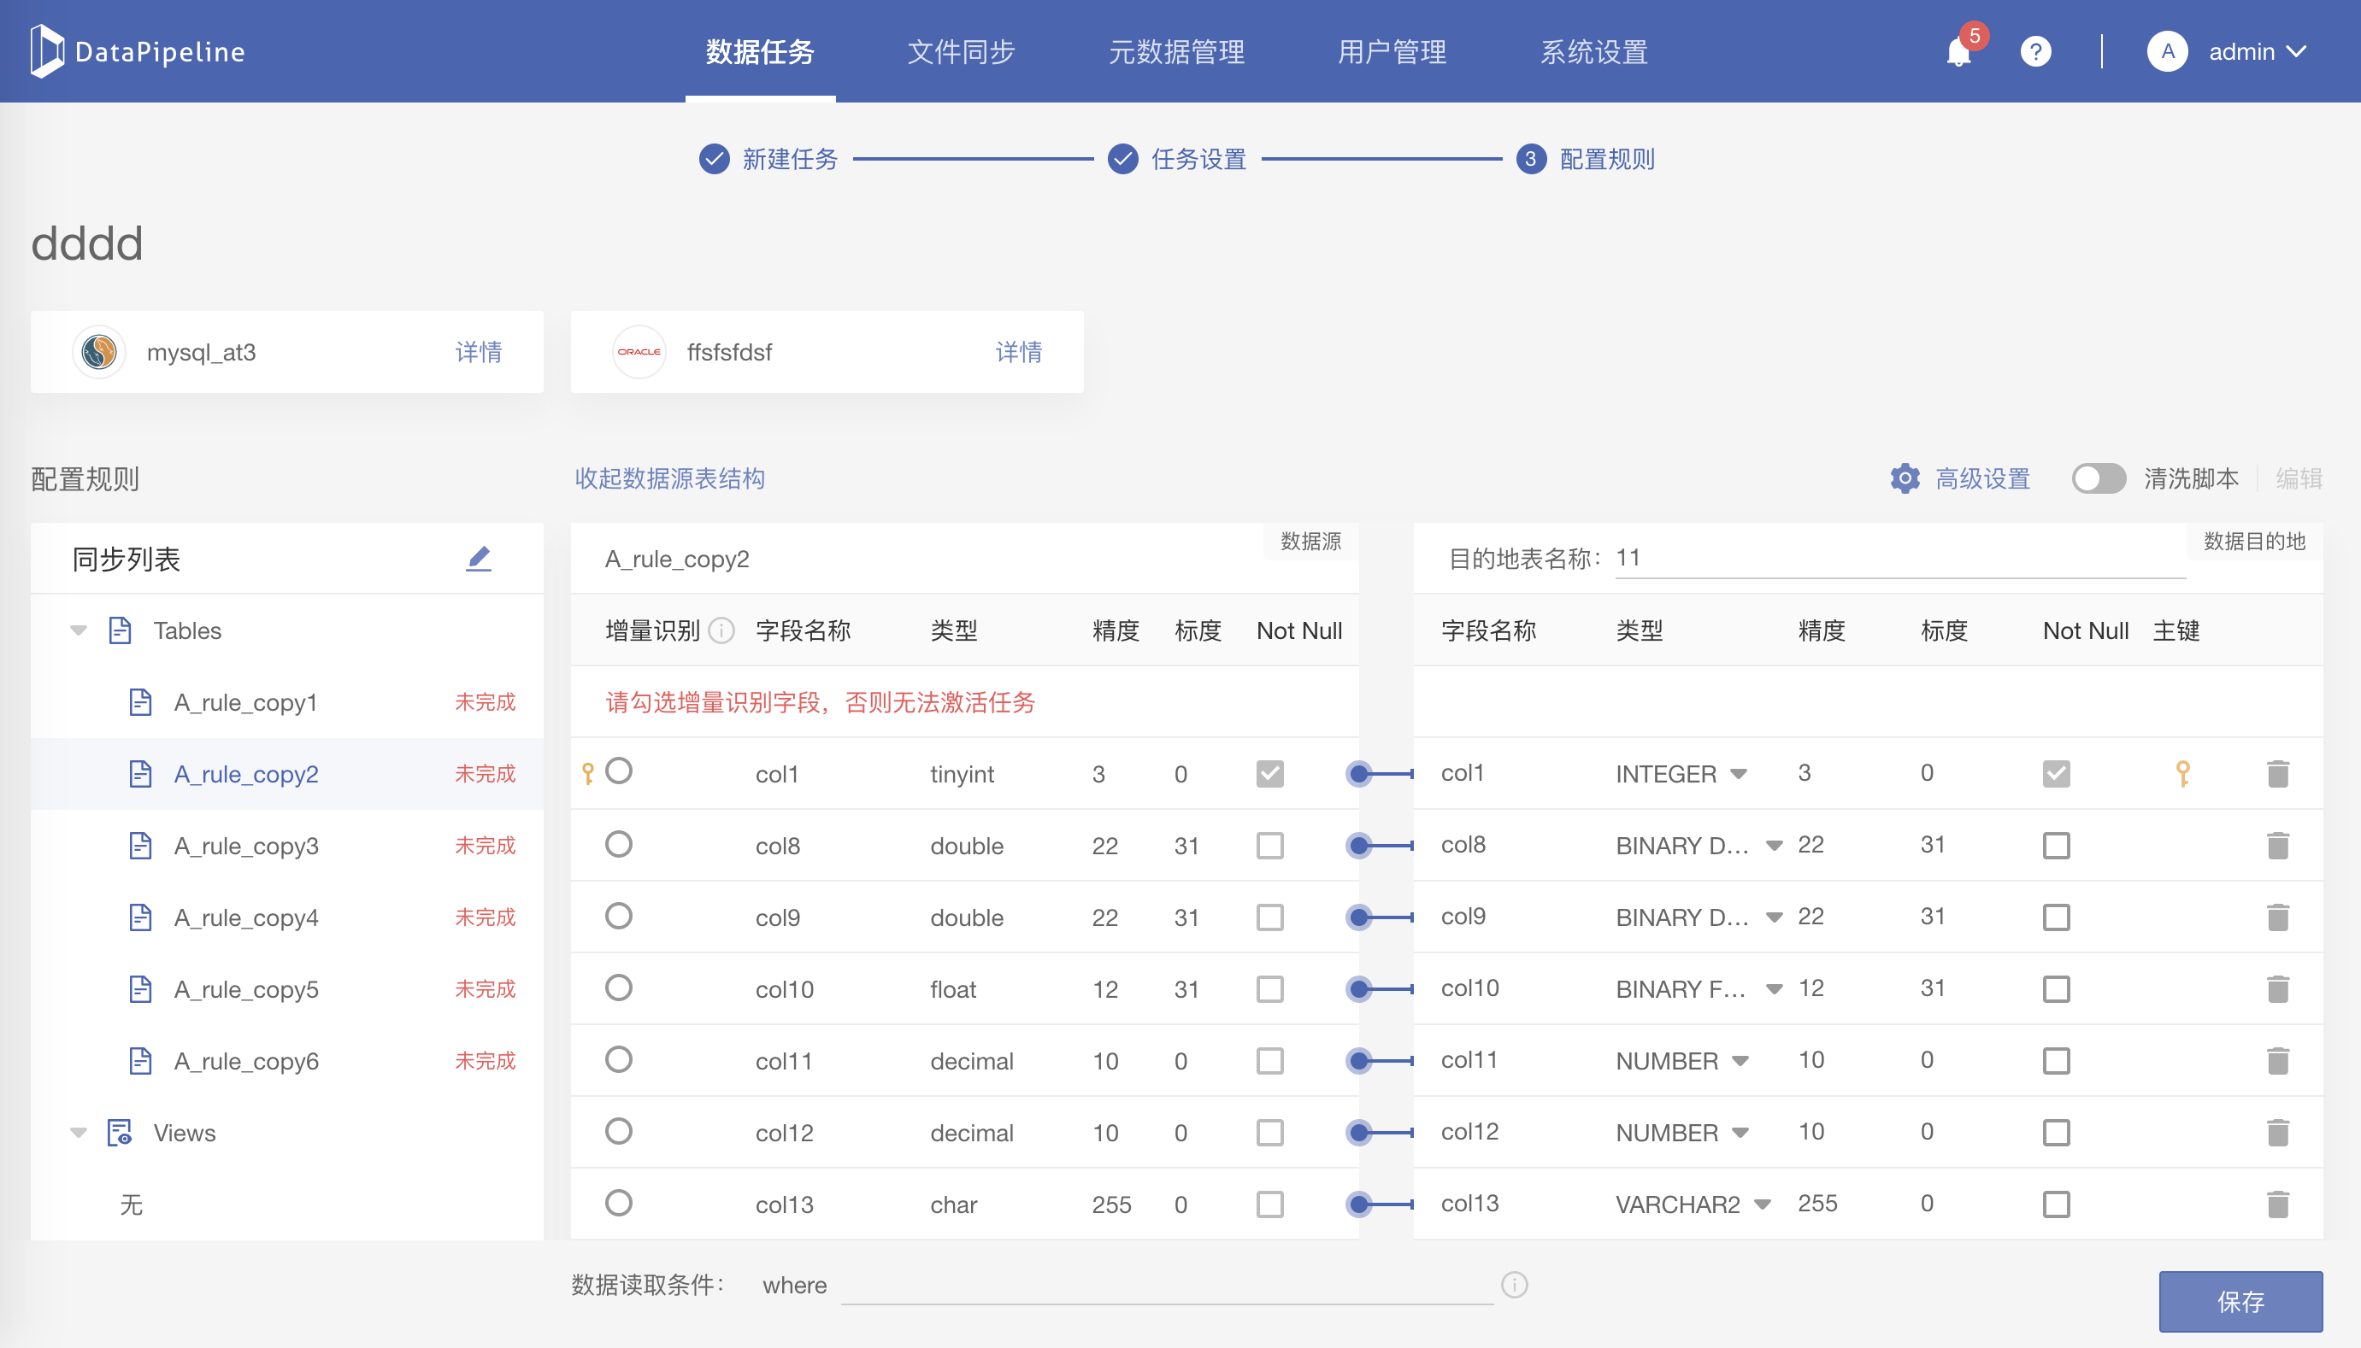Open 系统设置 tab
The height and width of the screenshot is (1348, 2361).
click(x=1593, y=52)
